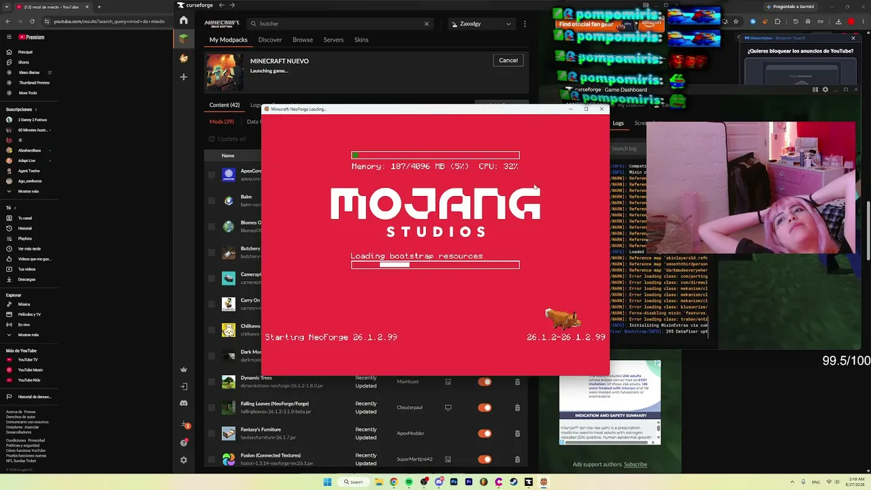Delete the Dynamic Trees mod via trash icon
Image resolution: width=871 pixels, height=490 pixels.
pos(517,382)
